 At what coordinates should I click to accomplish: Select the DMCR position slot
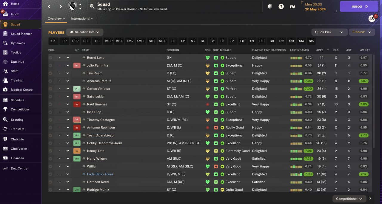coord(108,41)
